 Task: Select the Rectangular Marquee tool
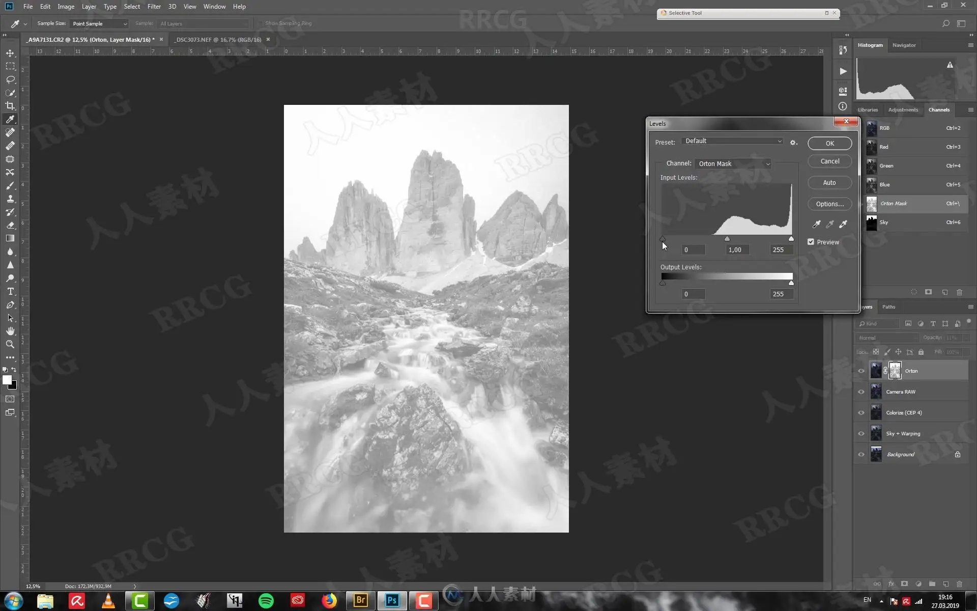pos(10,66)
